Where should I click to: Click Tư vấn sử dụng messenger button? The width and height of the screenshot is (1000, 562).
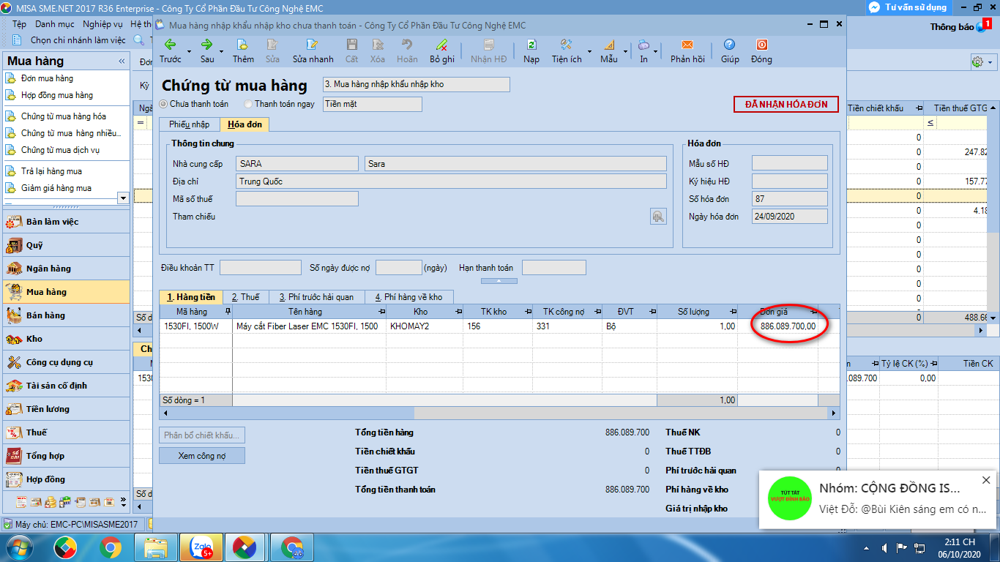click(908, 7)
